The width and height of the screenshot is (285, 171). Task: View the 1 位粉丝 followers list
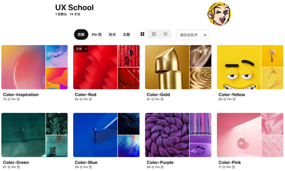click(61, 14)
